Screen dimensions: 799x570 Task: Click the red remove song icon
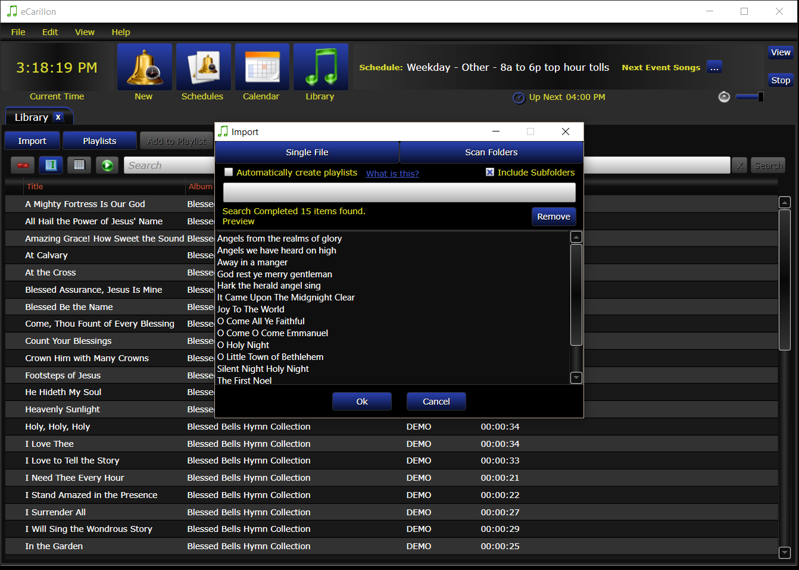(x=23, y=165)
